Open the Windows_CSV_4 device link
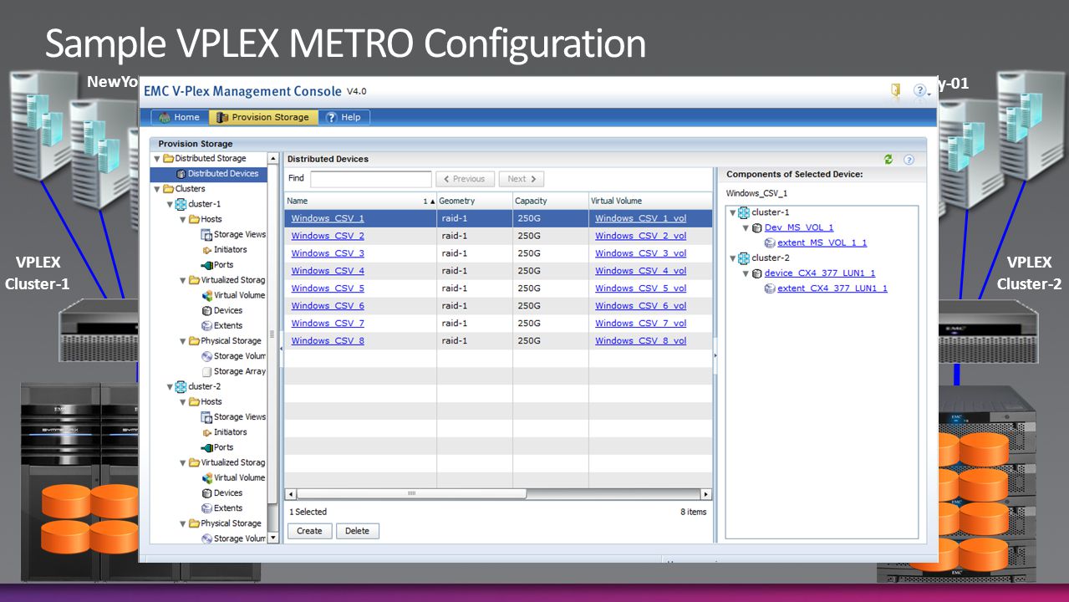The width and height of the screenshot is (1069, 602). (328, 271)
